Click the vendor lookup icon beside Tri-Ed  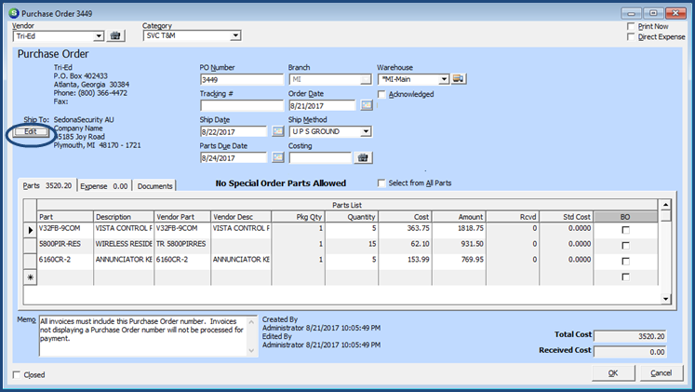(x=115, y=35)
